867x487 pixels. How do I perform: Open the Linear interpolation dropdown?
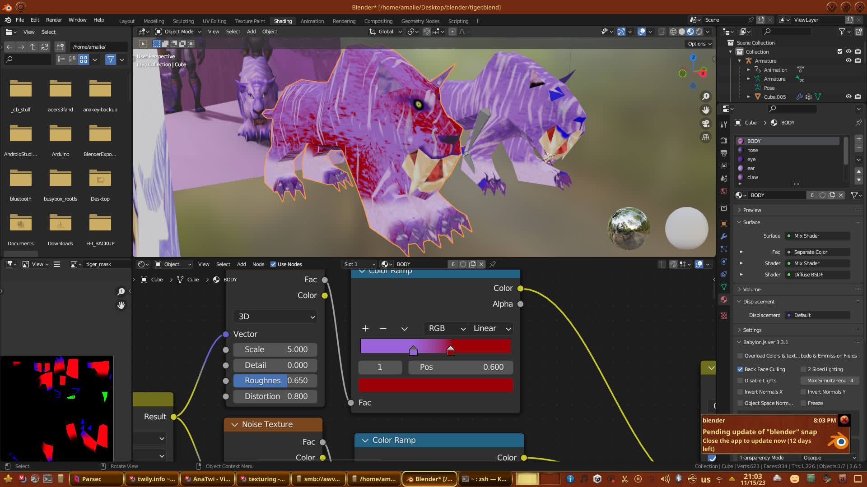point(491,329)
